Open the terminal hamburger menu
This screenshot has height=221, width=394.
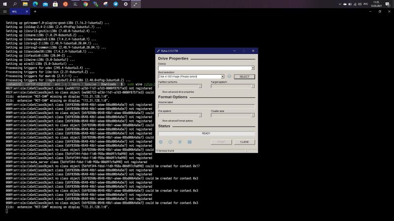(5, 11)
